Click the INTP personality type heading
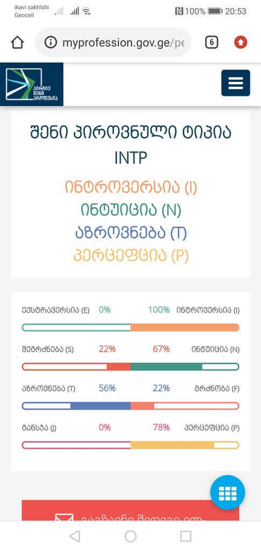The width and height of the screenshot is (261, 552). (x=130, y=158)
